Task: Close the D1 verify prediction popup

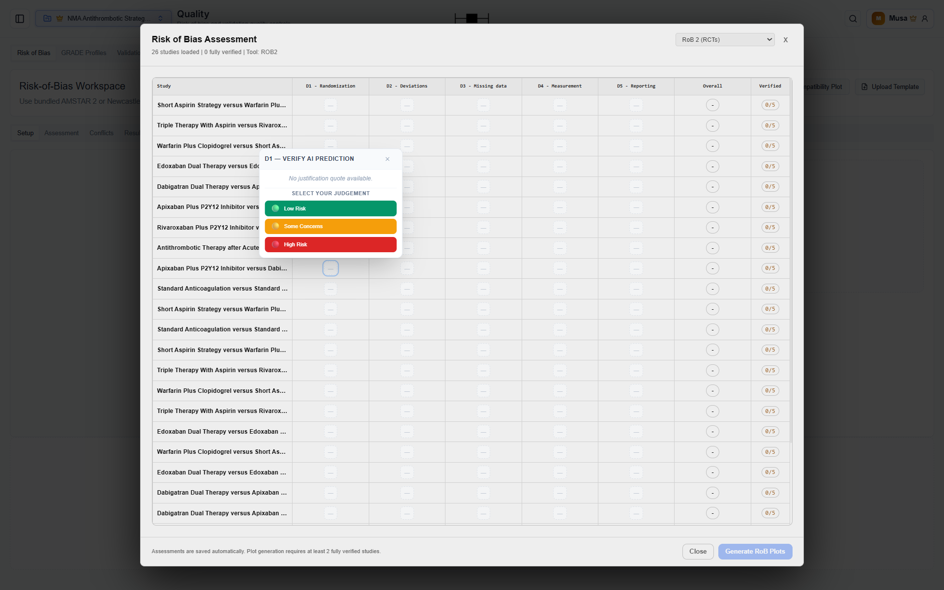Action: (x=387, y=159)
